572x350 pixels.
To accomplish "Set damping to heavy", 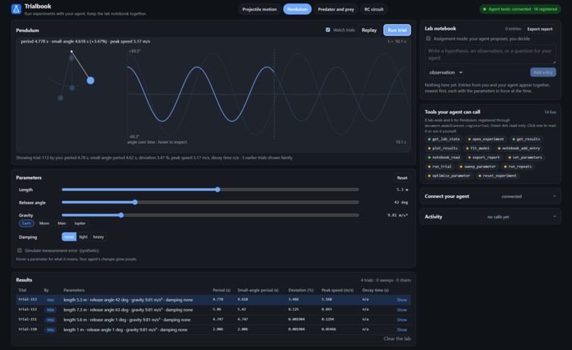I will 98,237.
